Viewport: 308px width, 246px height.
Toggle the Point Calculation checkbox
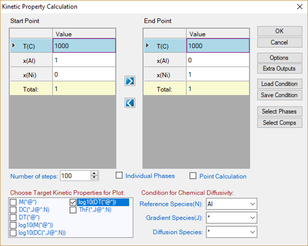193,176
